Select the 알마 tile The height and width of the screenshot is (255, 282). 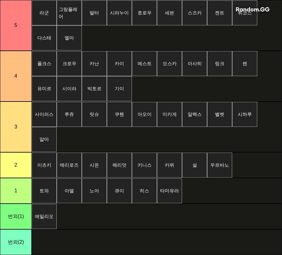(x=44, y=139)
